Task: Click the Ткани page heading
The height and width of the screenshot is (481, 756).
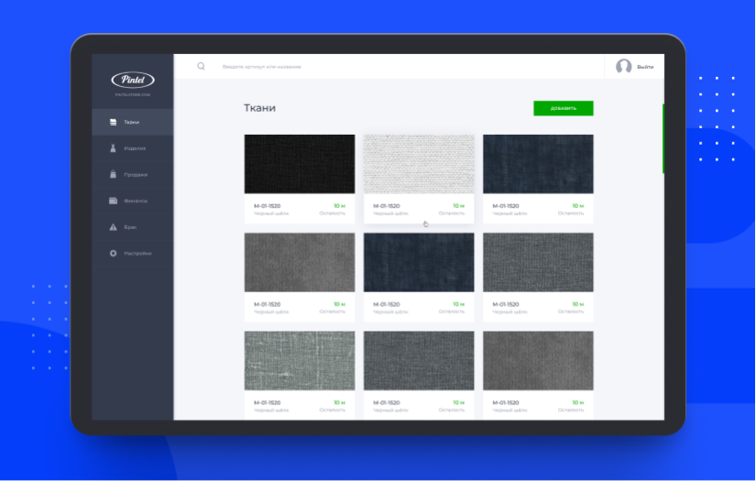Action: 259,108
